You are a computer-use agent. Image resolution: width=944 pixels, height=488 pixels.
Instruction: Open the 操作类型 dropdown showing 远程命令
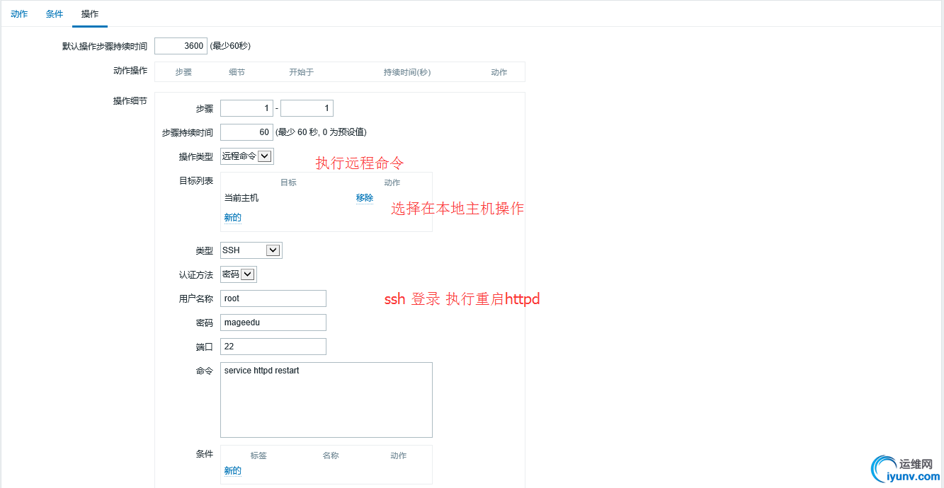pyautogui.click(x=246, y=156)
